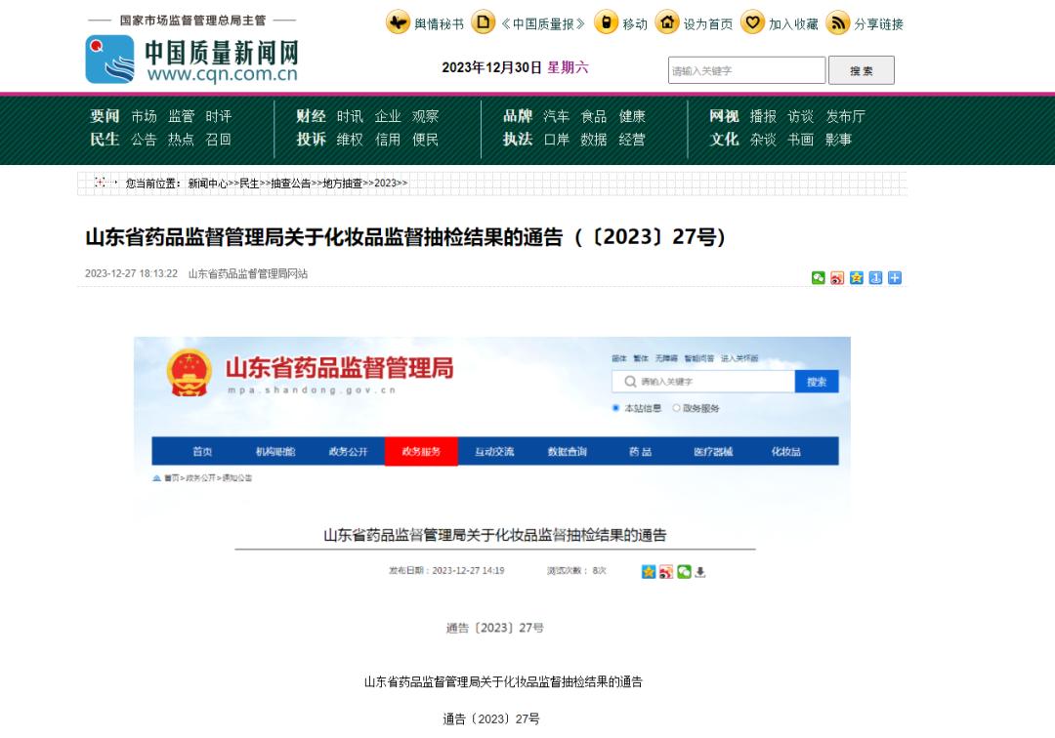Focus the 请输入关键字 search field at the top

747,70
